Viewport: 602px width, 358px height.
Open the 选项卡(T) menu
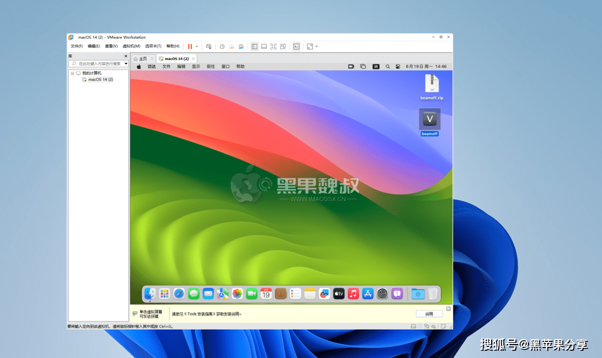coord(153,46)
